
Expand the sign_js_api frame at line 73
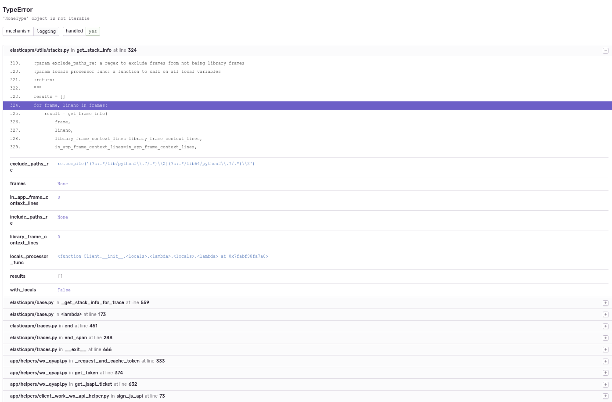pyautogui.click(x=605, y=396)
